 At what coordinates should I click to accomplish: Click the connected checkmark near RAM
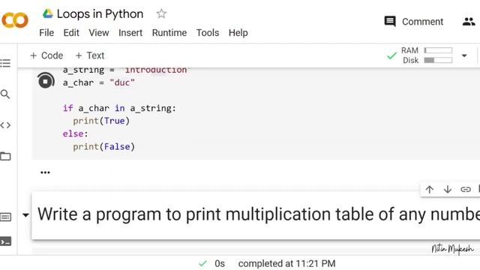tap(391, 55)
